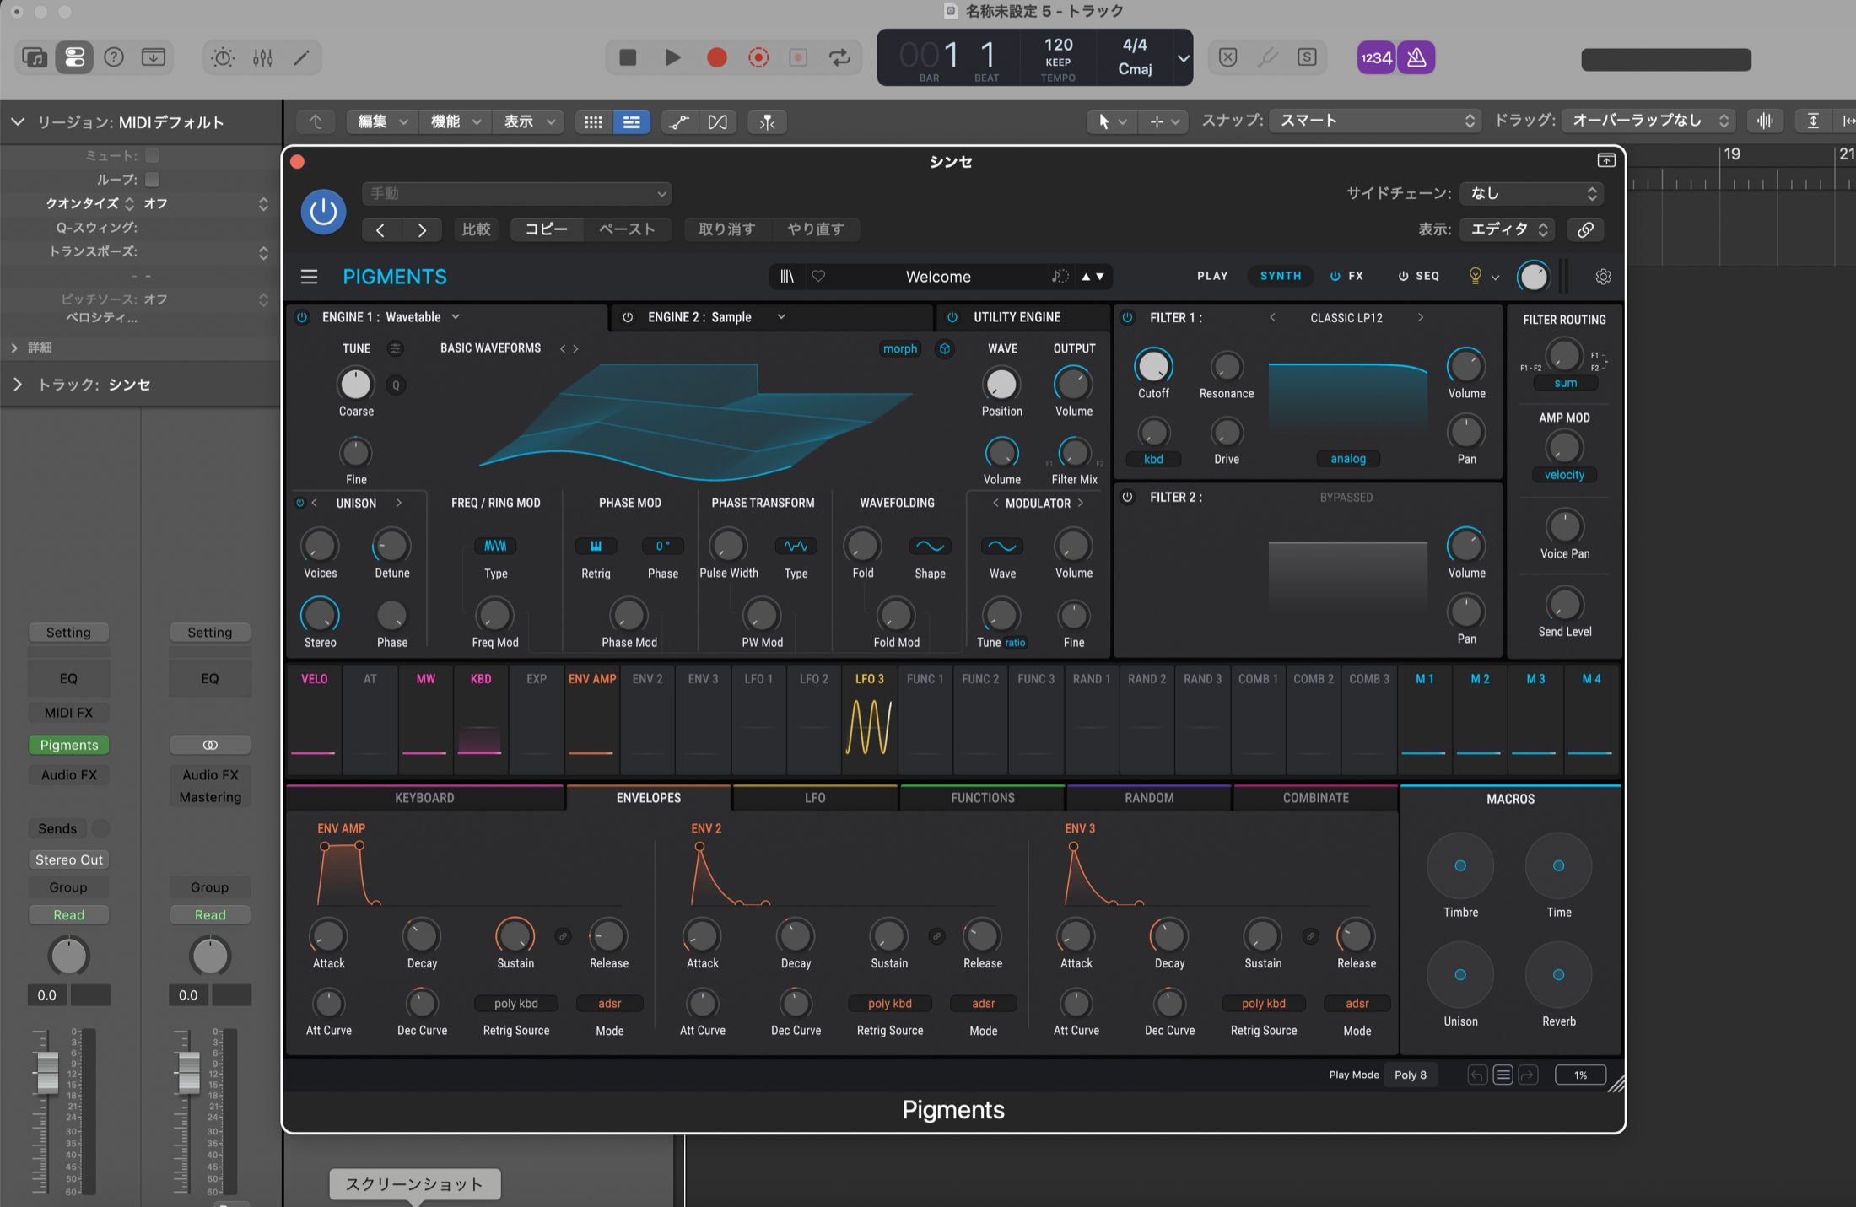The image size is (1856, 1207).
Task: Click the Pigments instrument slot button
Action: point(69,745)
